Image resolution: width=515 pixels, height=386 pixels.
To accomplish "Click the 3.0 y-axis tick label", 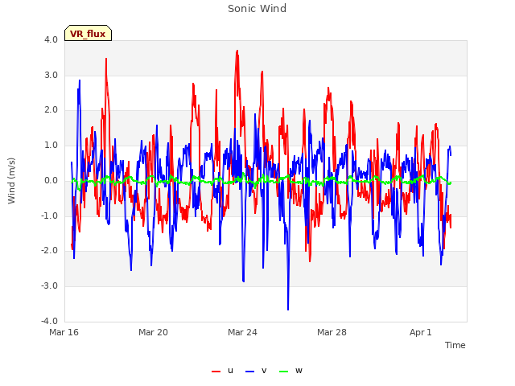I will (51, 75).
